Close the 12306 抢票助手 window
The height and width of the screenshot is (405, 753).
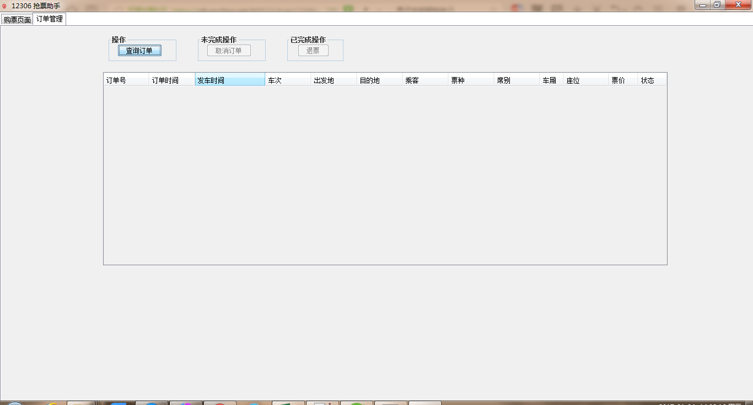click(x=738, y=5)
